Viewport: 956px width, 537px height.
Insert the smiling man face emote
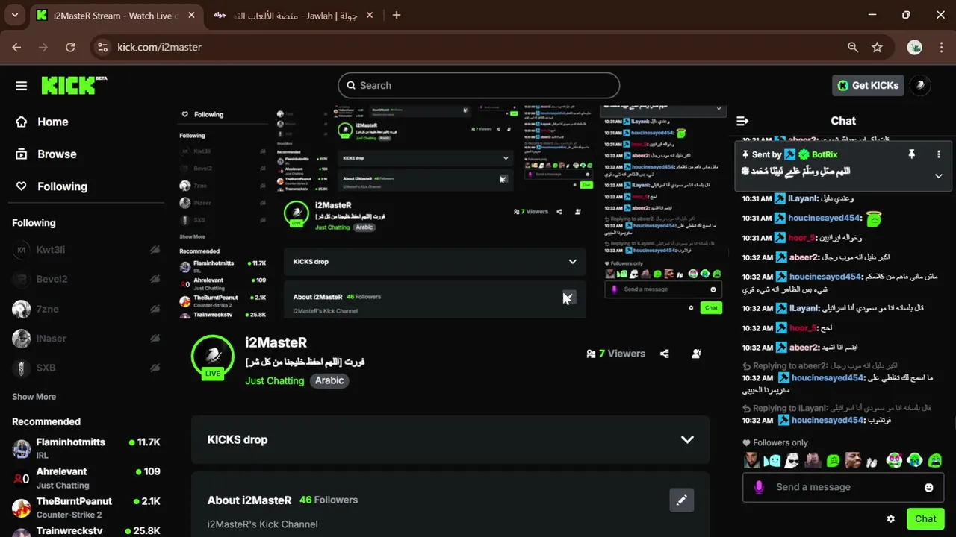[853, 461]
